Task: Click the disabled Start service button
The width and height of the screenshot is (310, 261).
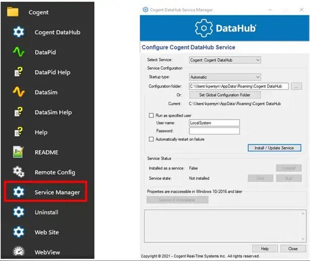Action: click(x=260, y=178)
